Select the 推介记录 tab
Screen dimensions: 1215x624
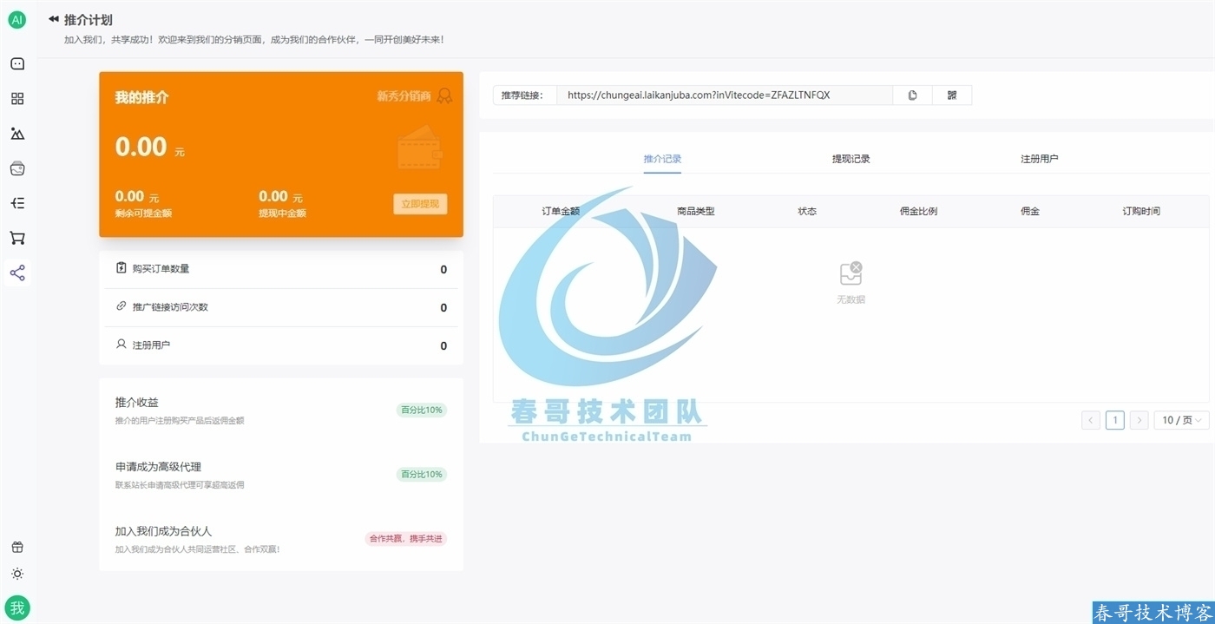(662, 159)
